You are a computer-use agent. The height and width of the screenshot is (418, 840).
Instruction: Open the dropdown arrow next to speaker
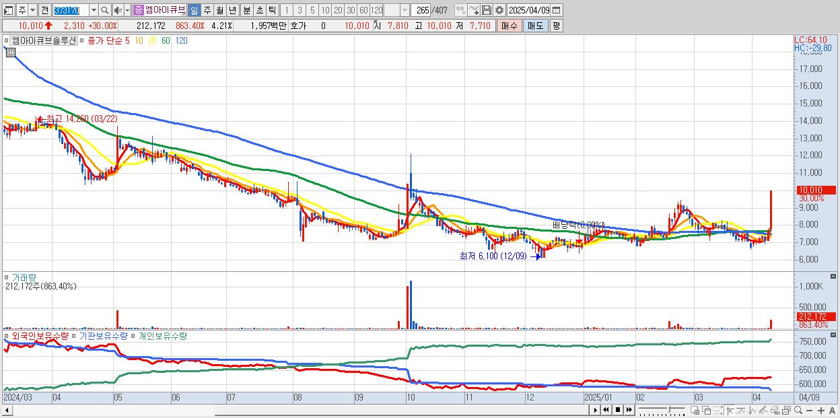coord(127,10)
